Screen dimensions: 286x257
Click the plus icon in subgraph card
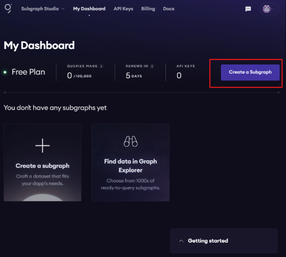click(42, 146)
